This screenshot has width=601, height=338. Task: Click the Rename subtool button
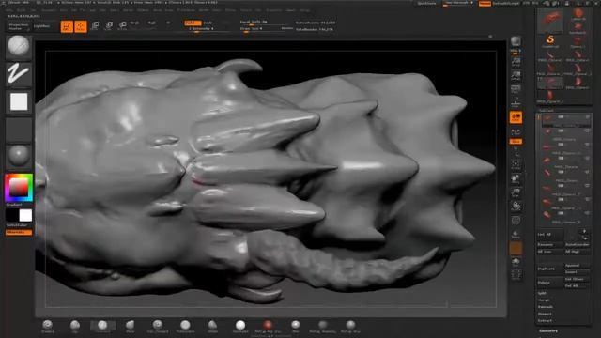point(550,244)
